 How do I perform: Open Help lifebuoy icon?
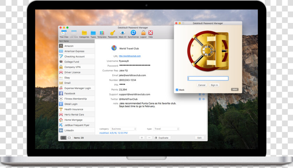click(x=151, y=34)
